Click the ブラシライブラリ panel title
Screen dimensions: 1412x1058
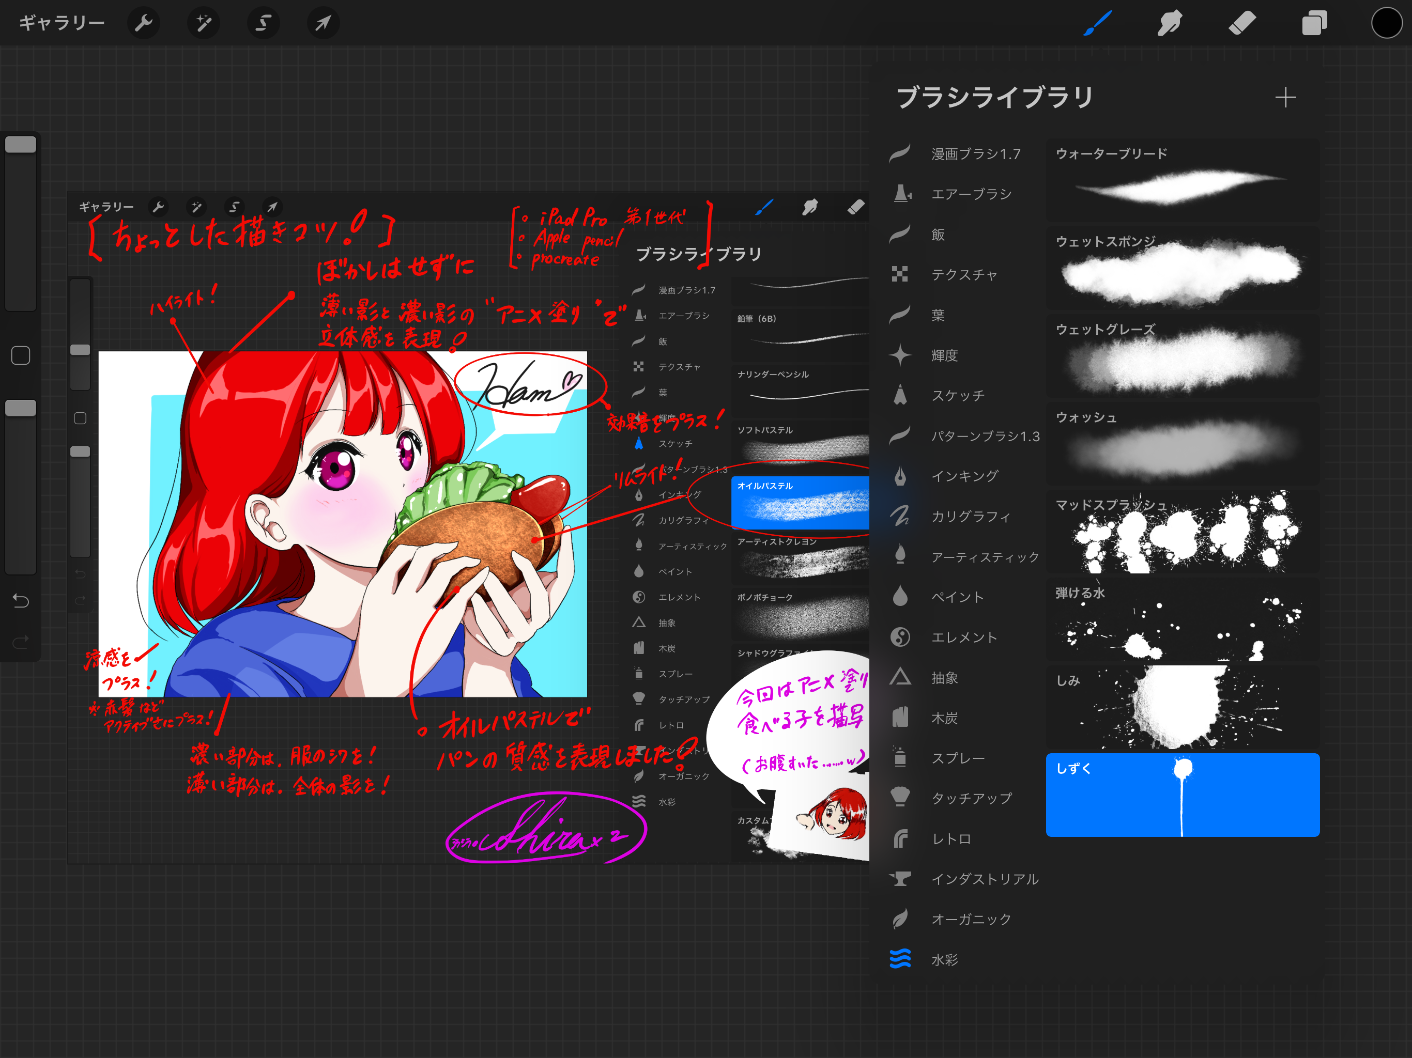click(x=995, y=97)
